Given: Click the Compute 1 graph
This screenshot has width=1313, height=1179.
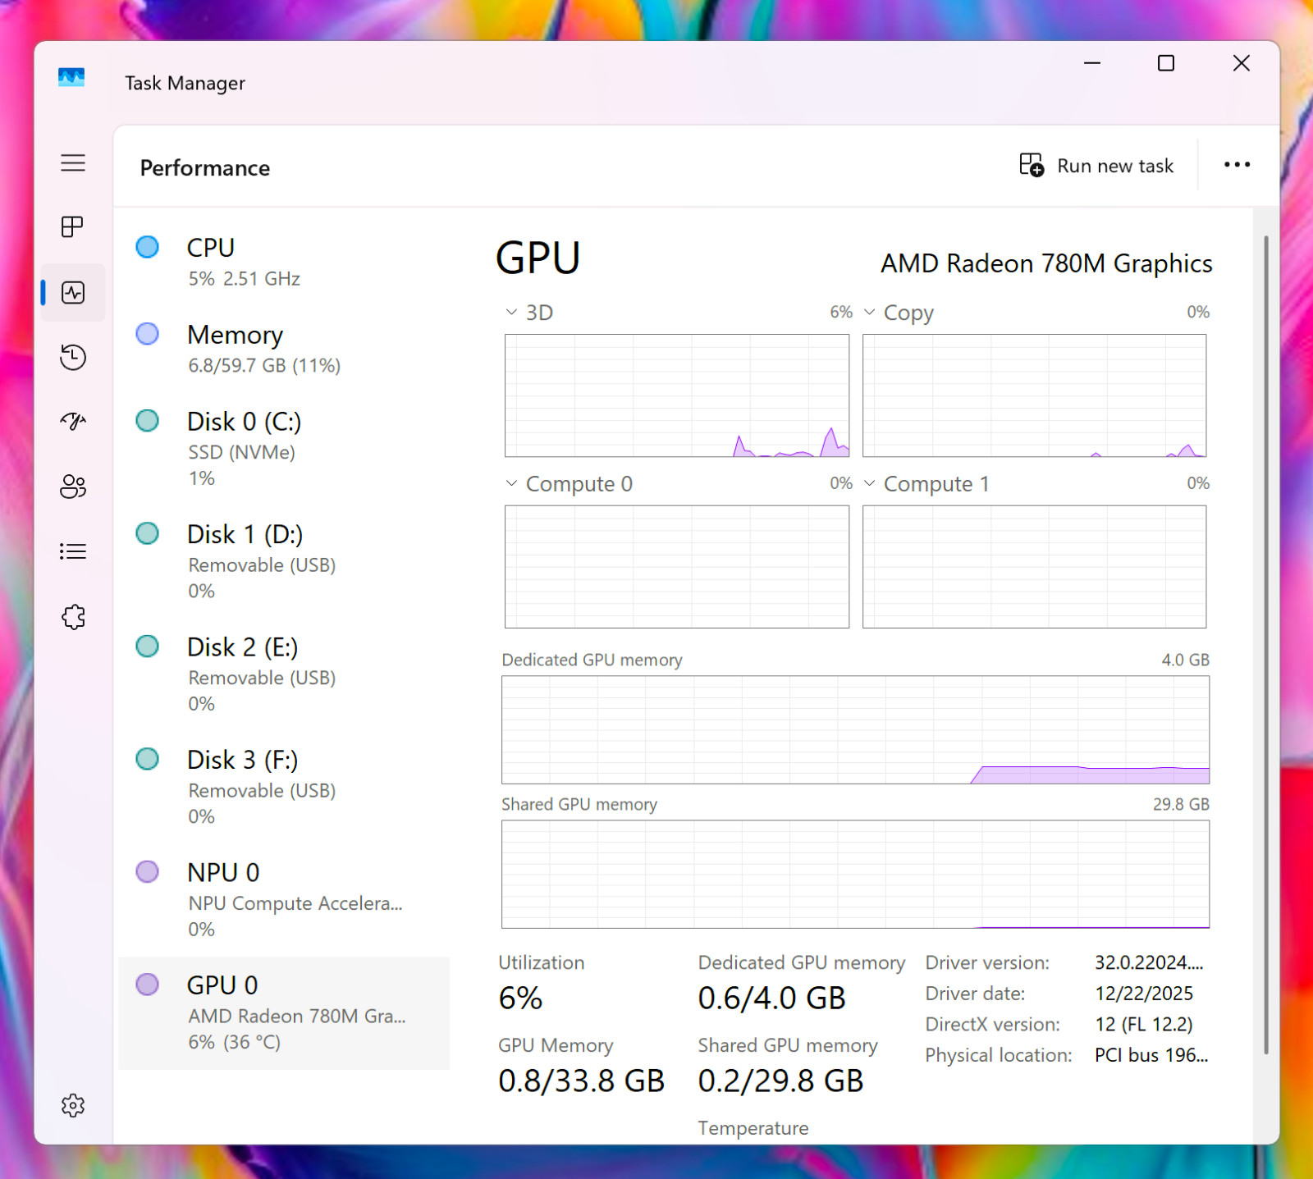Looking at the screenshot, I should pos(1035,567).
